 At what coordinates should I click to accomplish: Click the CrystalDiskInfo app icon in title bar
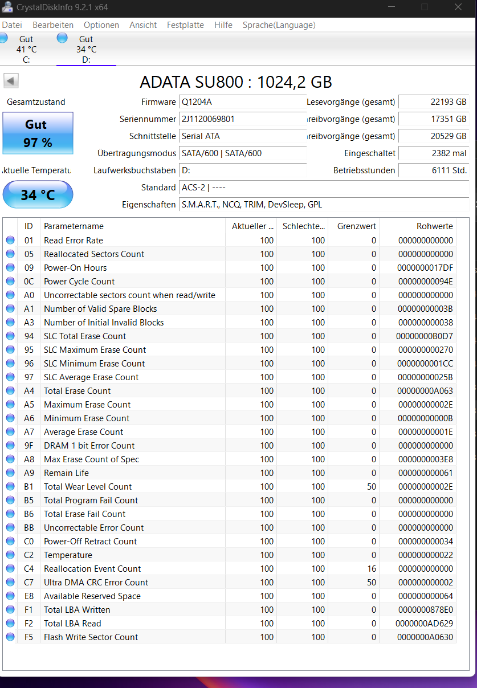[7, 7]
